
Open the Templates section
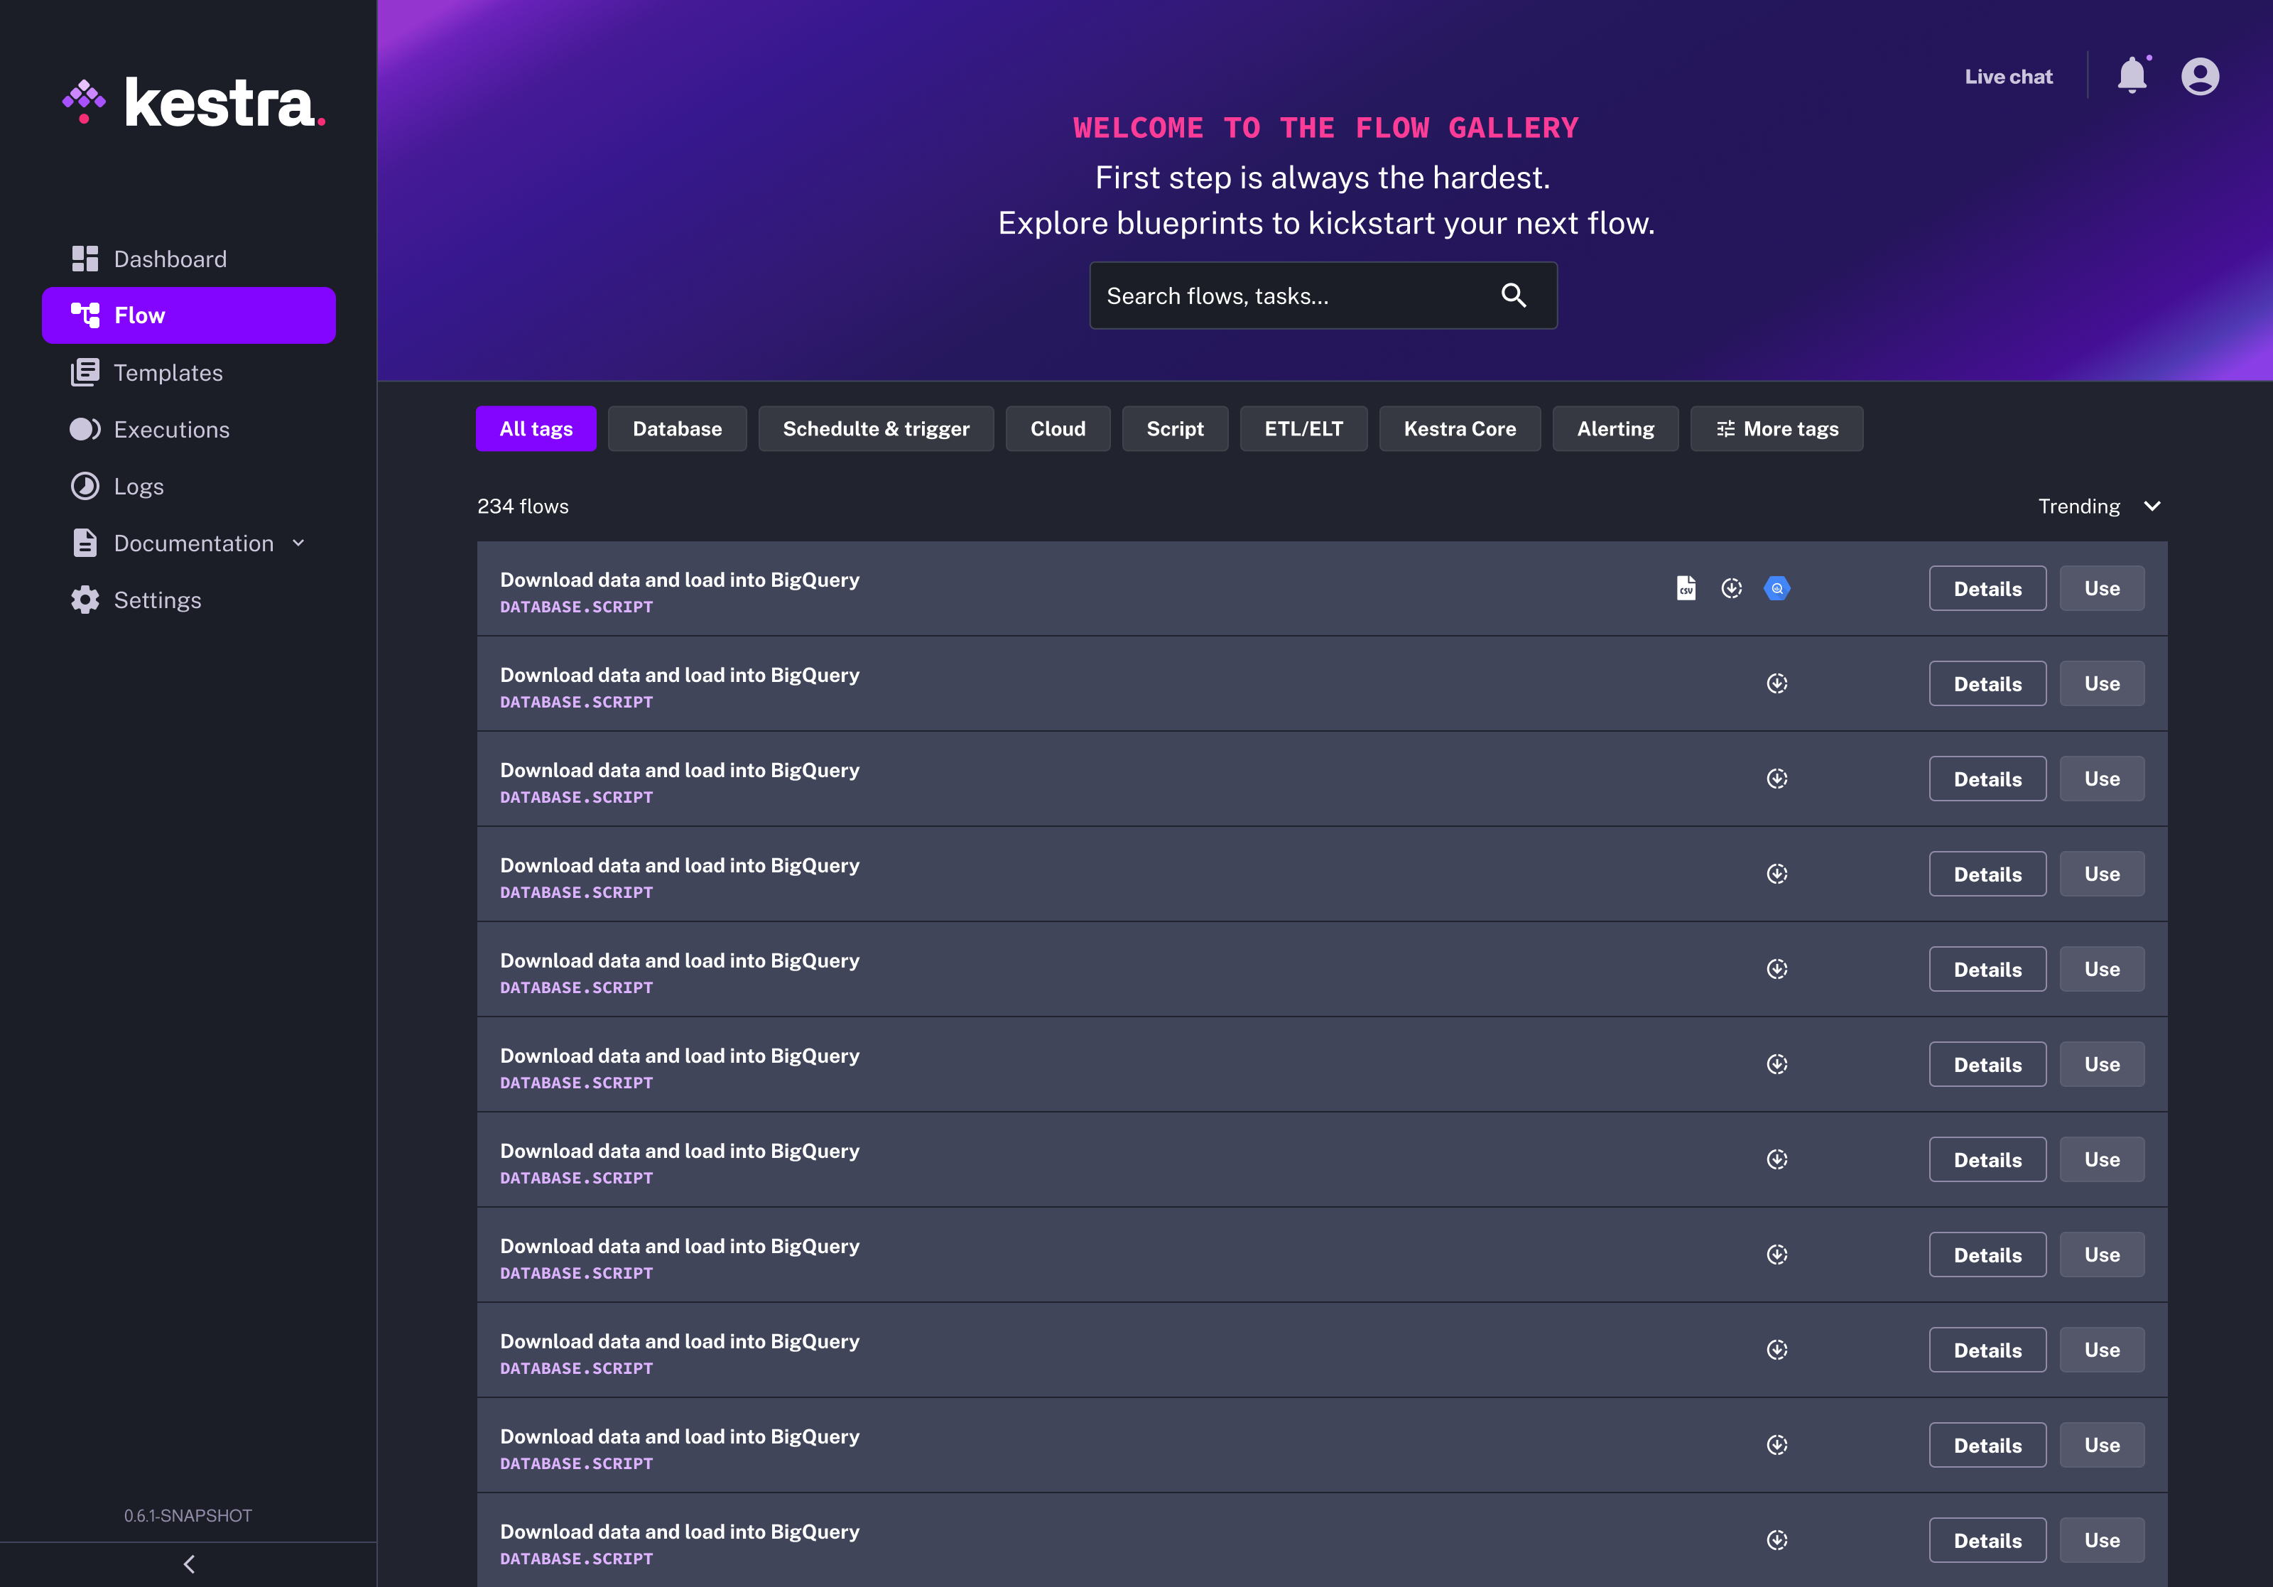(x=168, y=372)
